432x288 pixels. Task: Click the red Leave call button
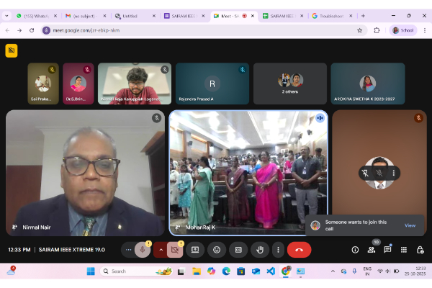pos(299,250)
